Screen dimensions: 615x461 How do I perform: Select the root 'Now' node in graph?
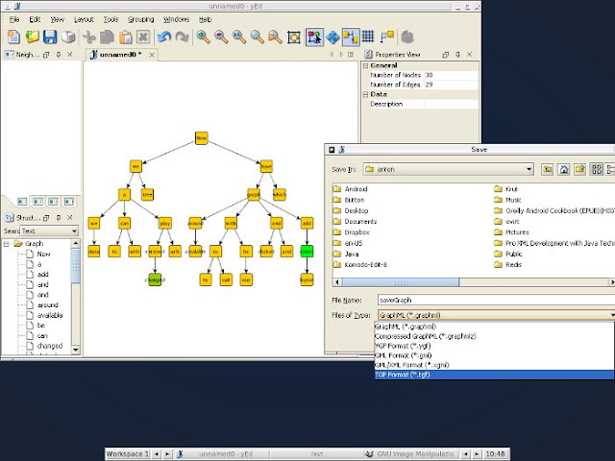pyautogui.click(x=201, y=138)
